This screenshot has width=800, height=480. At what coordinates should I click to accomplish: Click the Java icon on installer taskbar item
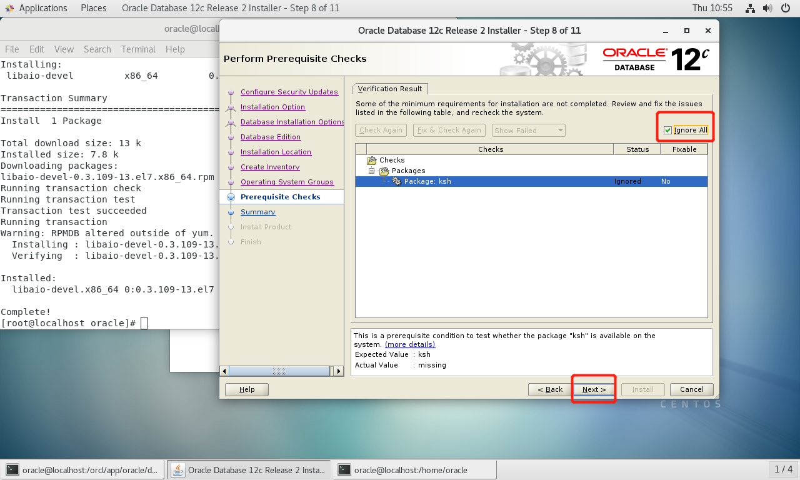(x=178, y=470)
